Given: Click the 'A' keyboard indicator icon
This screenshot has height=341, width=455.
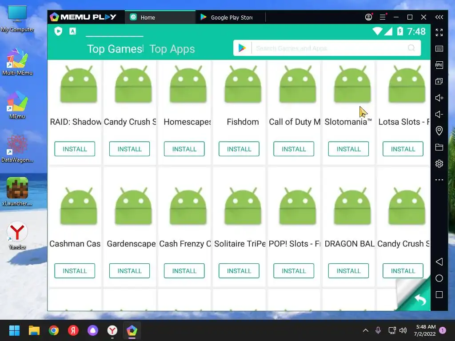Looking at the screenshot, I should point(72,31).
